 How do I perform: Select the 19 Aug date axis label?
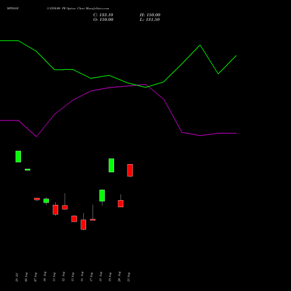pos(110,277)
